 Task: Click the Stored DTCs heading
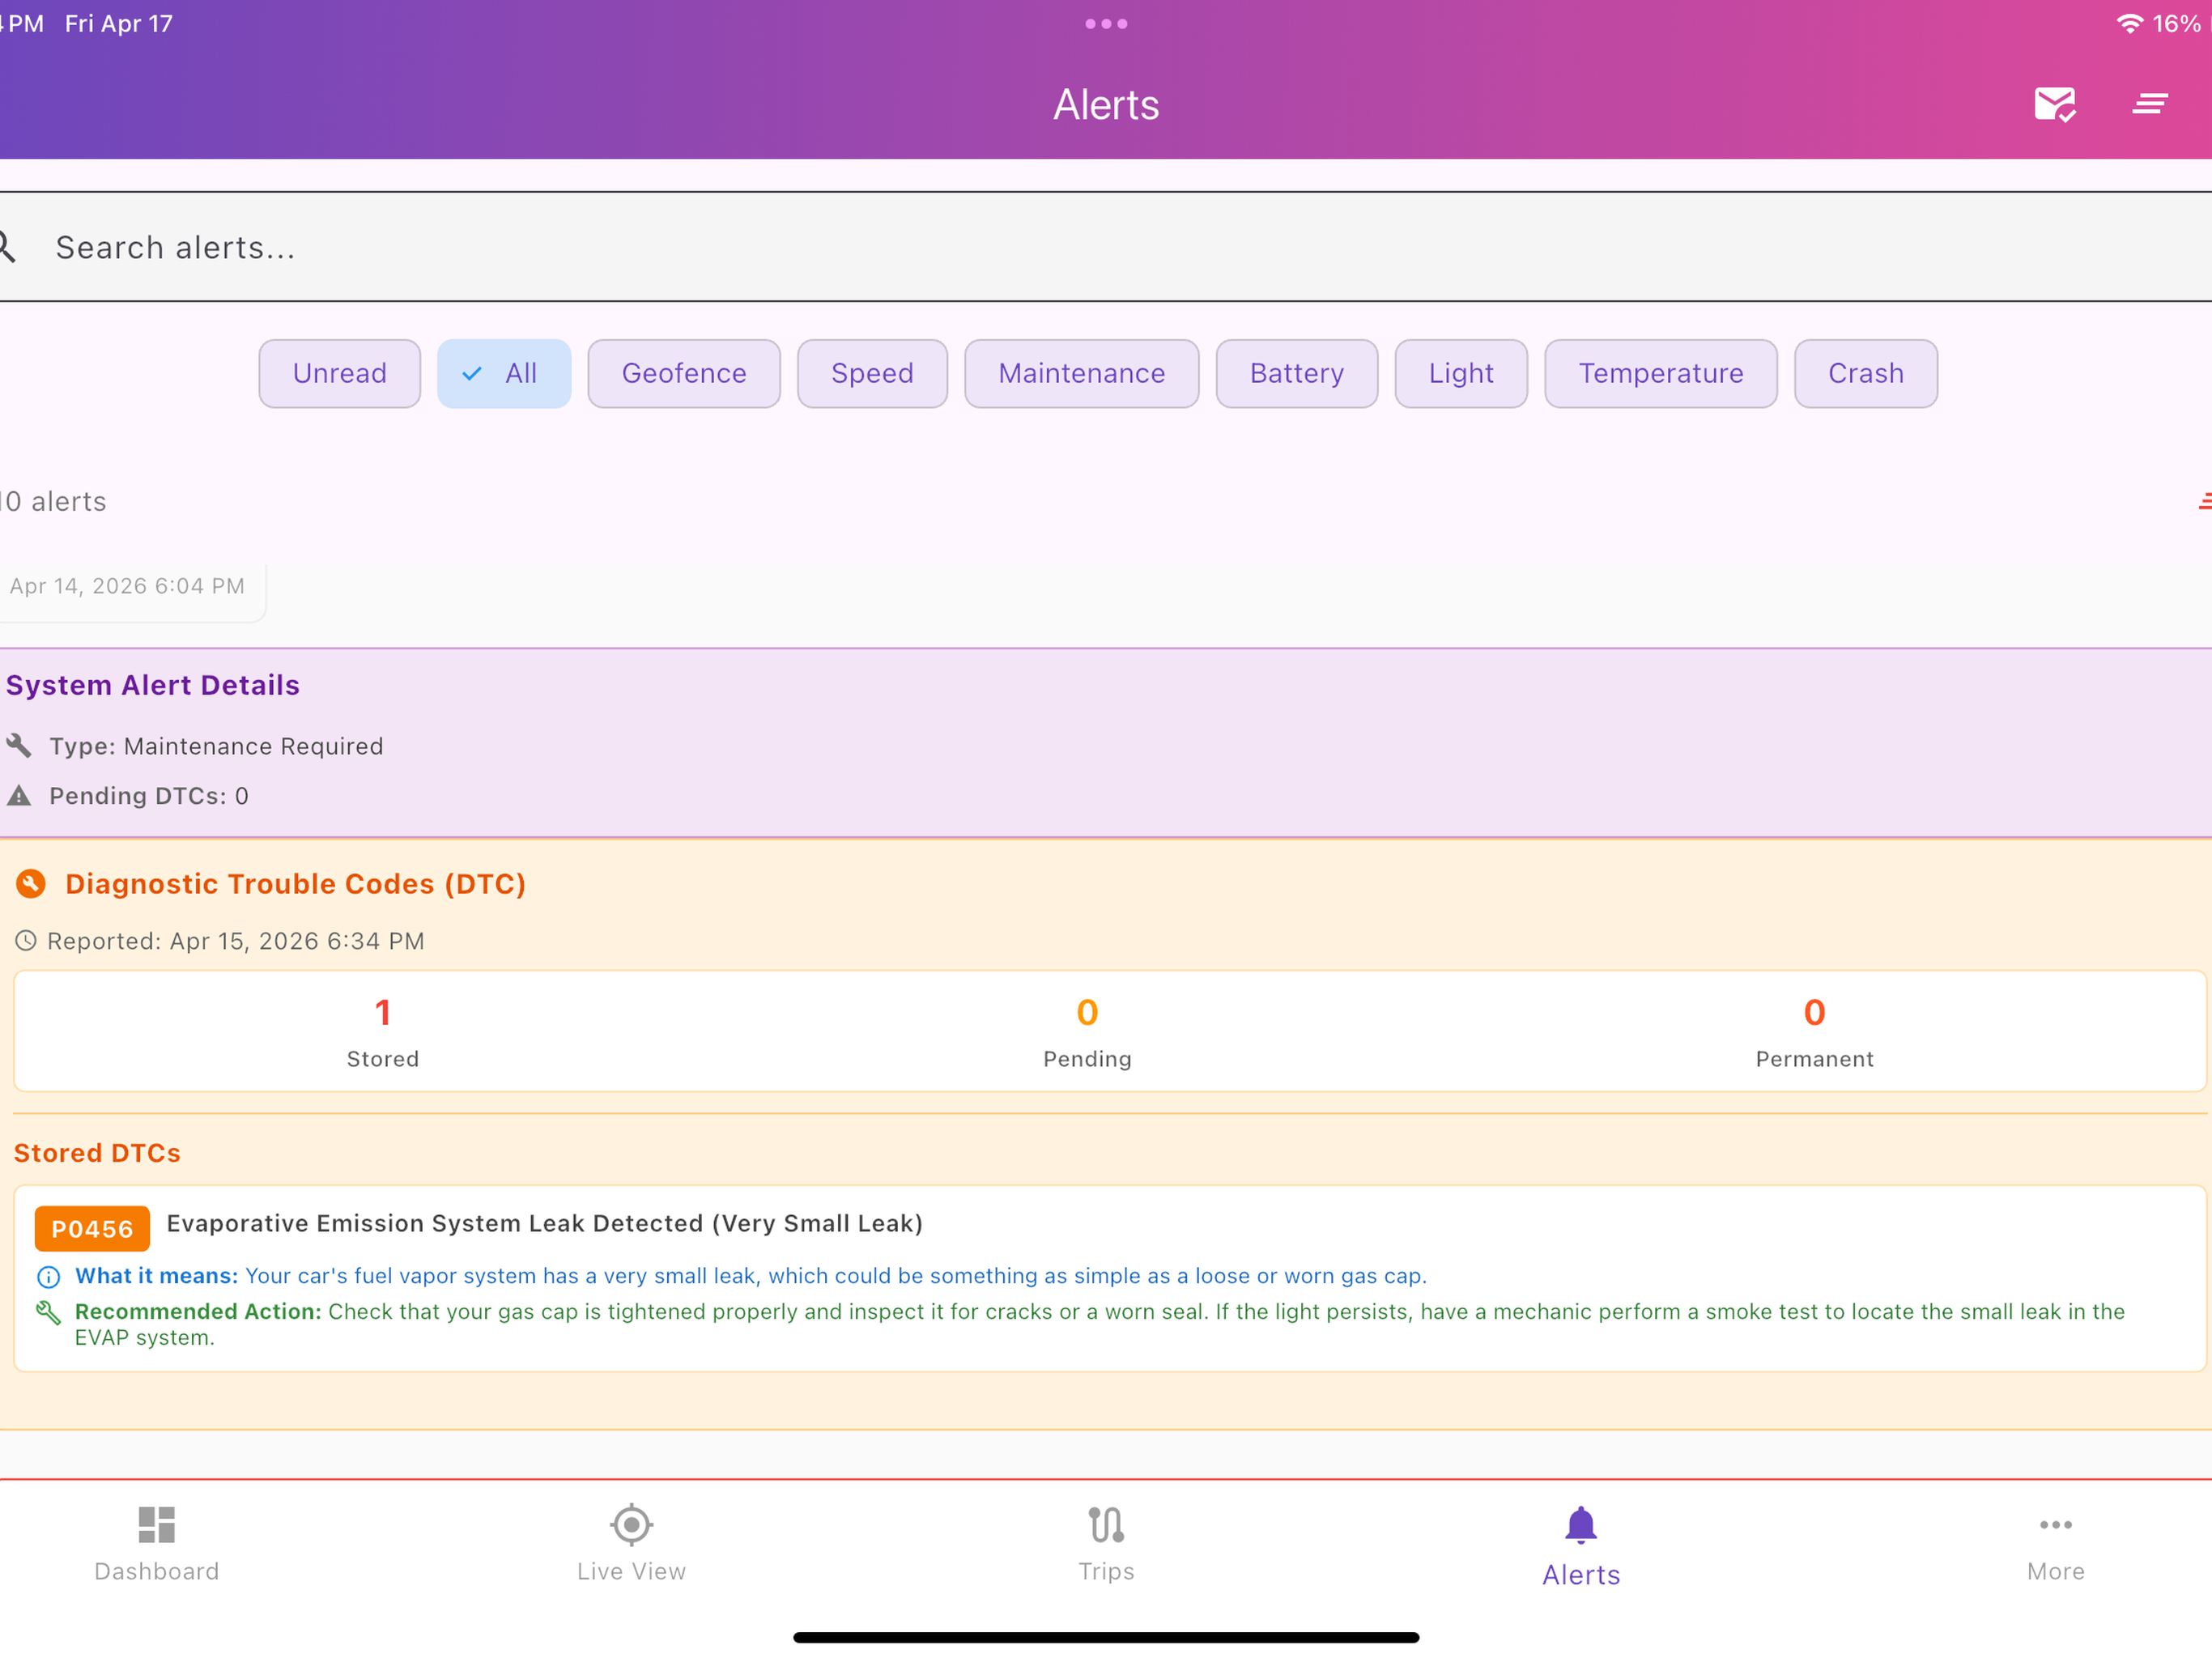pyautogui.click(x=97, y=1153)
